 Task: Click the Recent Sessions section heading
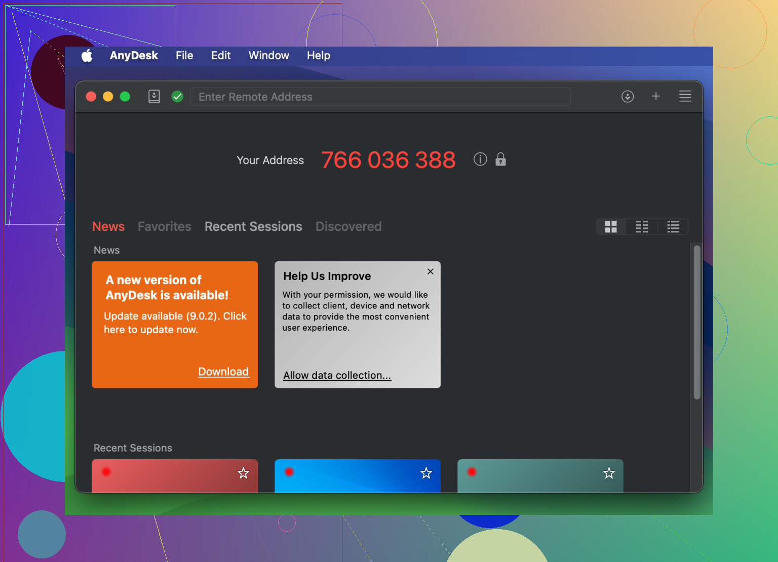(x=133, y=448)
